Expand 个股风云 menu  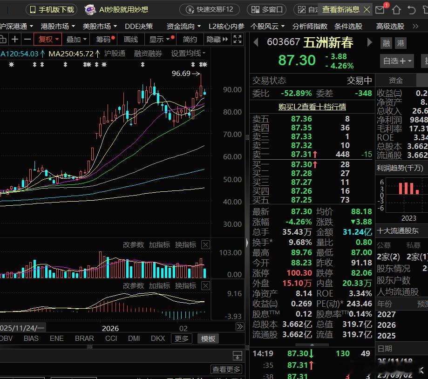point(268,27)
